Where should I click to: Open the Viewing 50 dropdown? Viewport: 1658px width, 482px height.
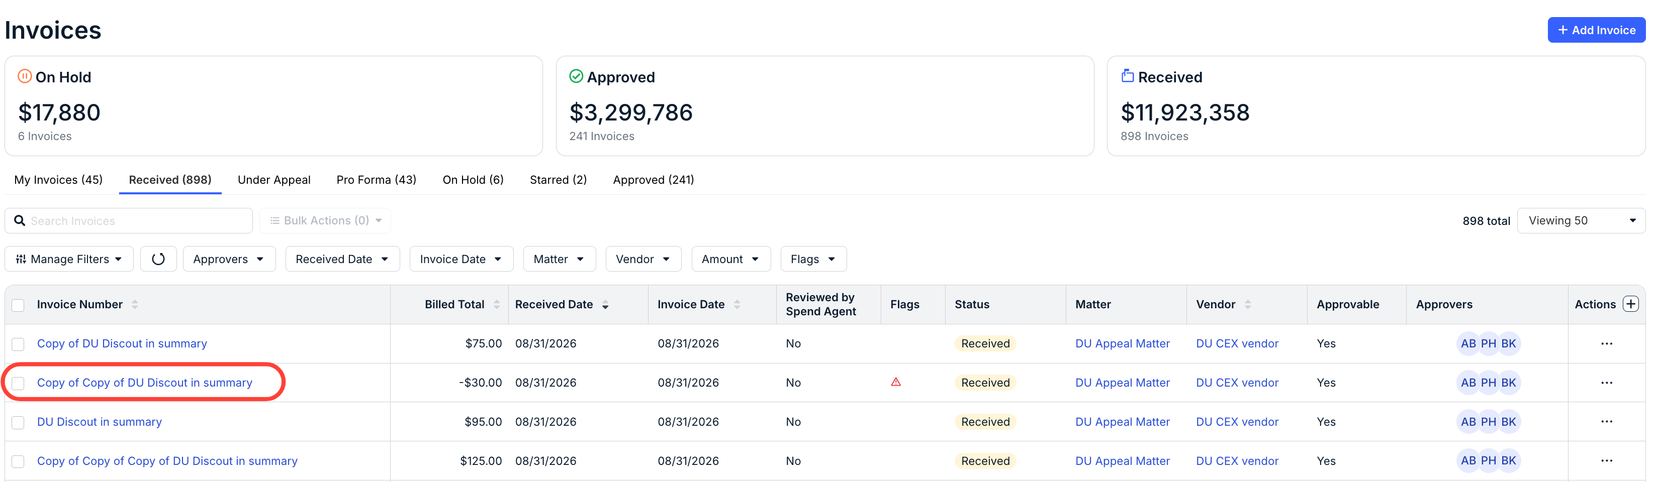(1581, 220)
